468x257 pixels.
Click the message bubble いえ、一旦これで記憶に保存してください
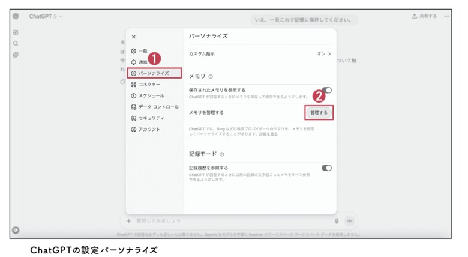coord(303,20)
